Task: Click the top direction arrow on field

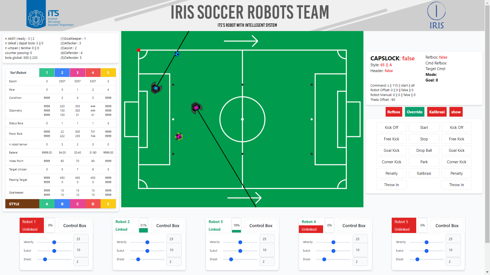Action: point(241,41)
